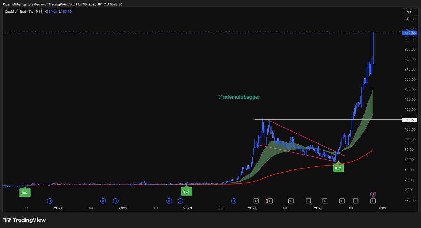Click the earnings marker below the lightning icon

click(373, 201)
